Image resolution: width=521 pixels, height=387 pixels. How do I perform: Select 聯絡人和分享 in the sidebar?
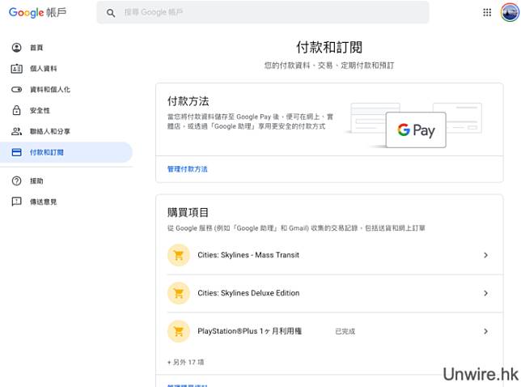pyautogui.click(x=49, y=131)
